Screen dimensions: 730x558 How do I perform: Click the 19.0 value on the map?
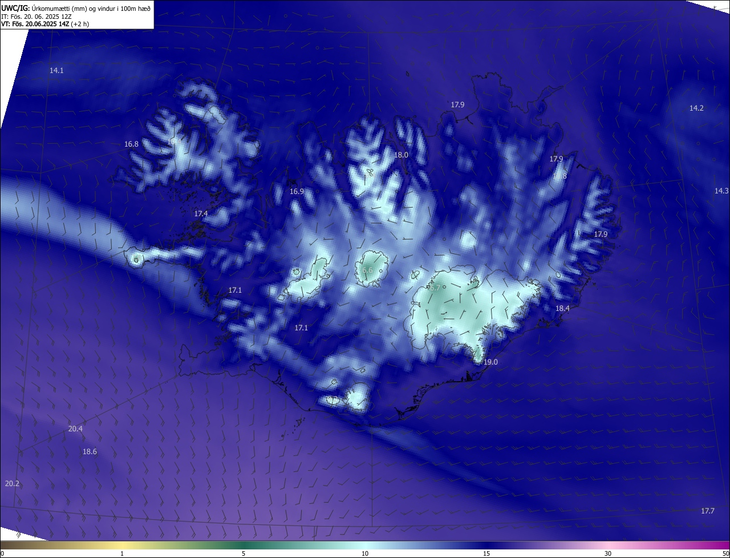click(x=490, y=362)
